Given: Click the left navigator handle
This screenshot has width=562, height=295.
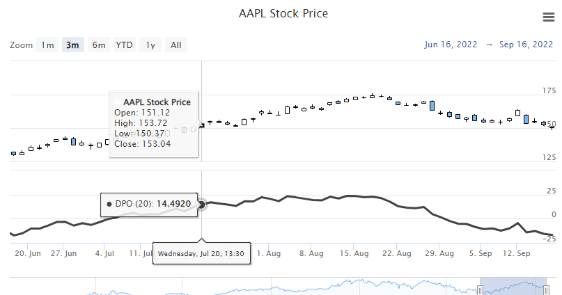Looking at the screenshot, I should [x=480, y=288].
